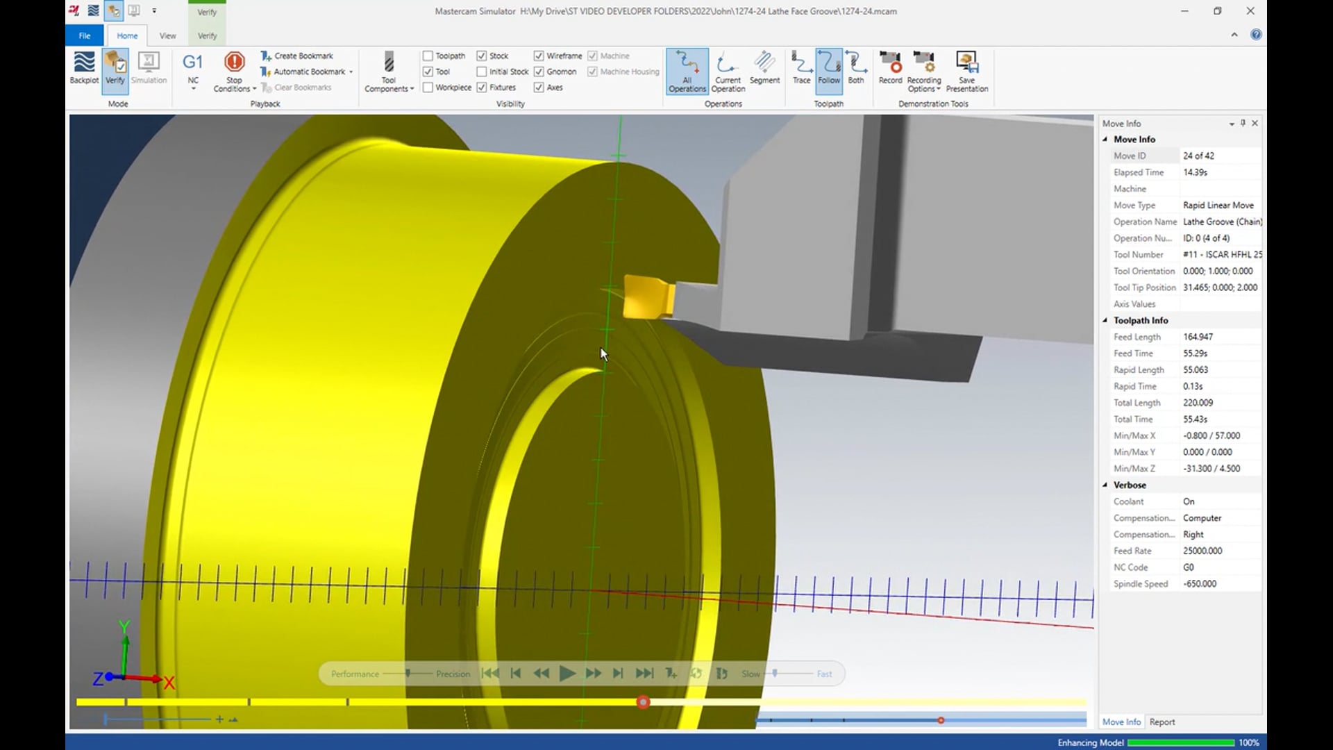Create a bookmark
Viewport: 1333px width, 750px height.
[x=297, y=56]
